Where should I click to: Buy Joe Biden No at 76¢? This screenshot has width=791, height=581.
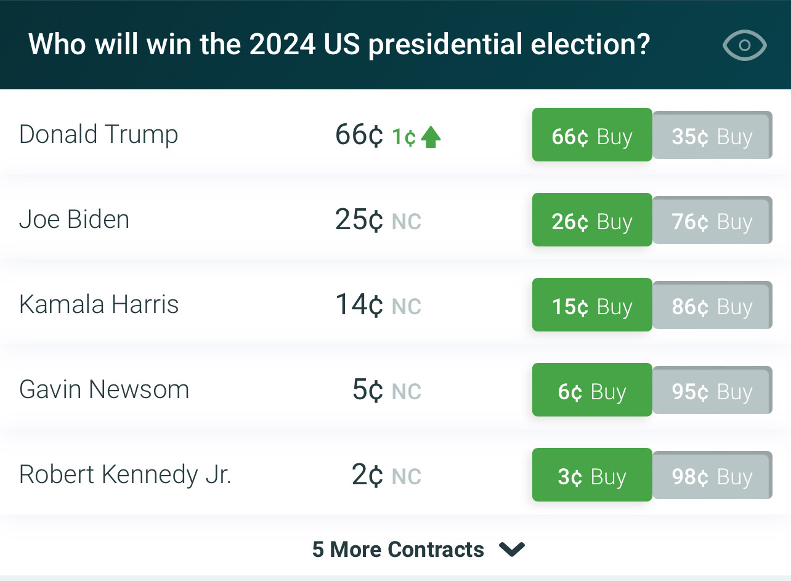tap(712, 220)
